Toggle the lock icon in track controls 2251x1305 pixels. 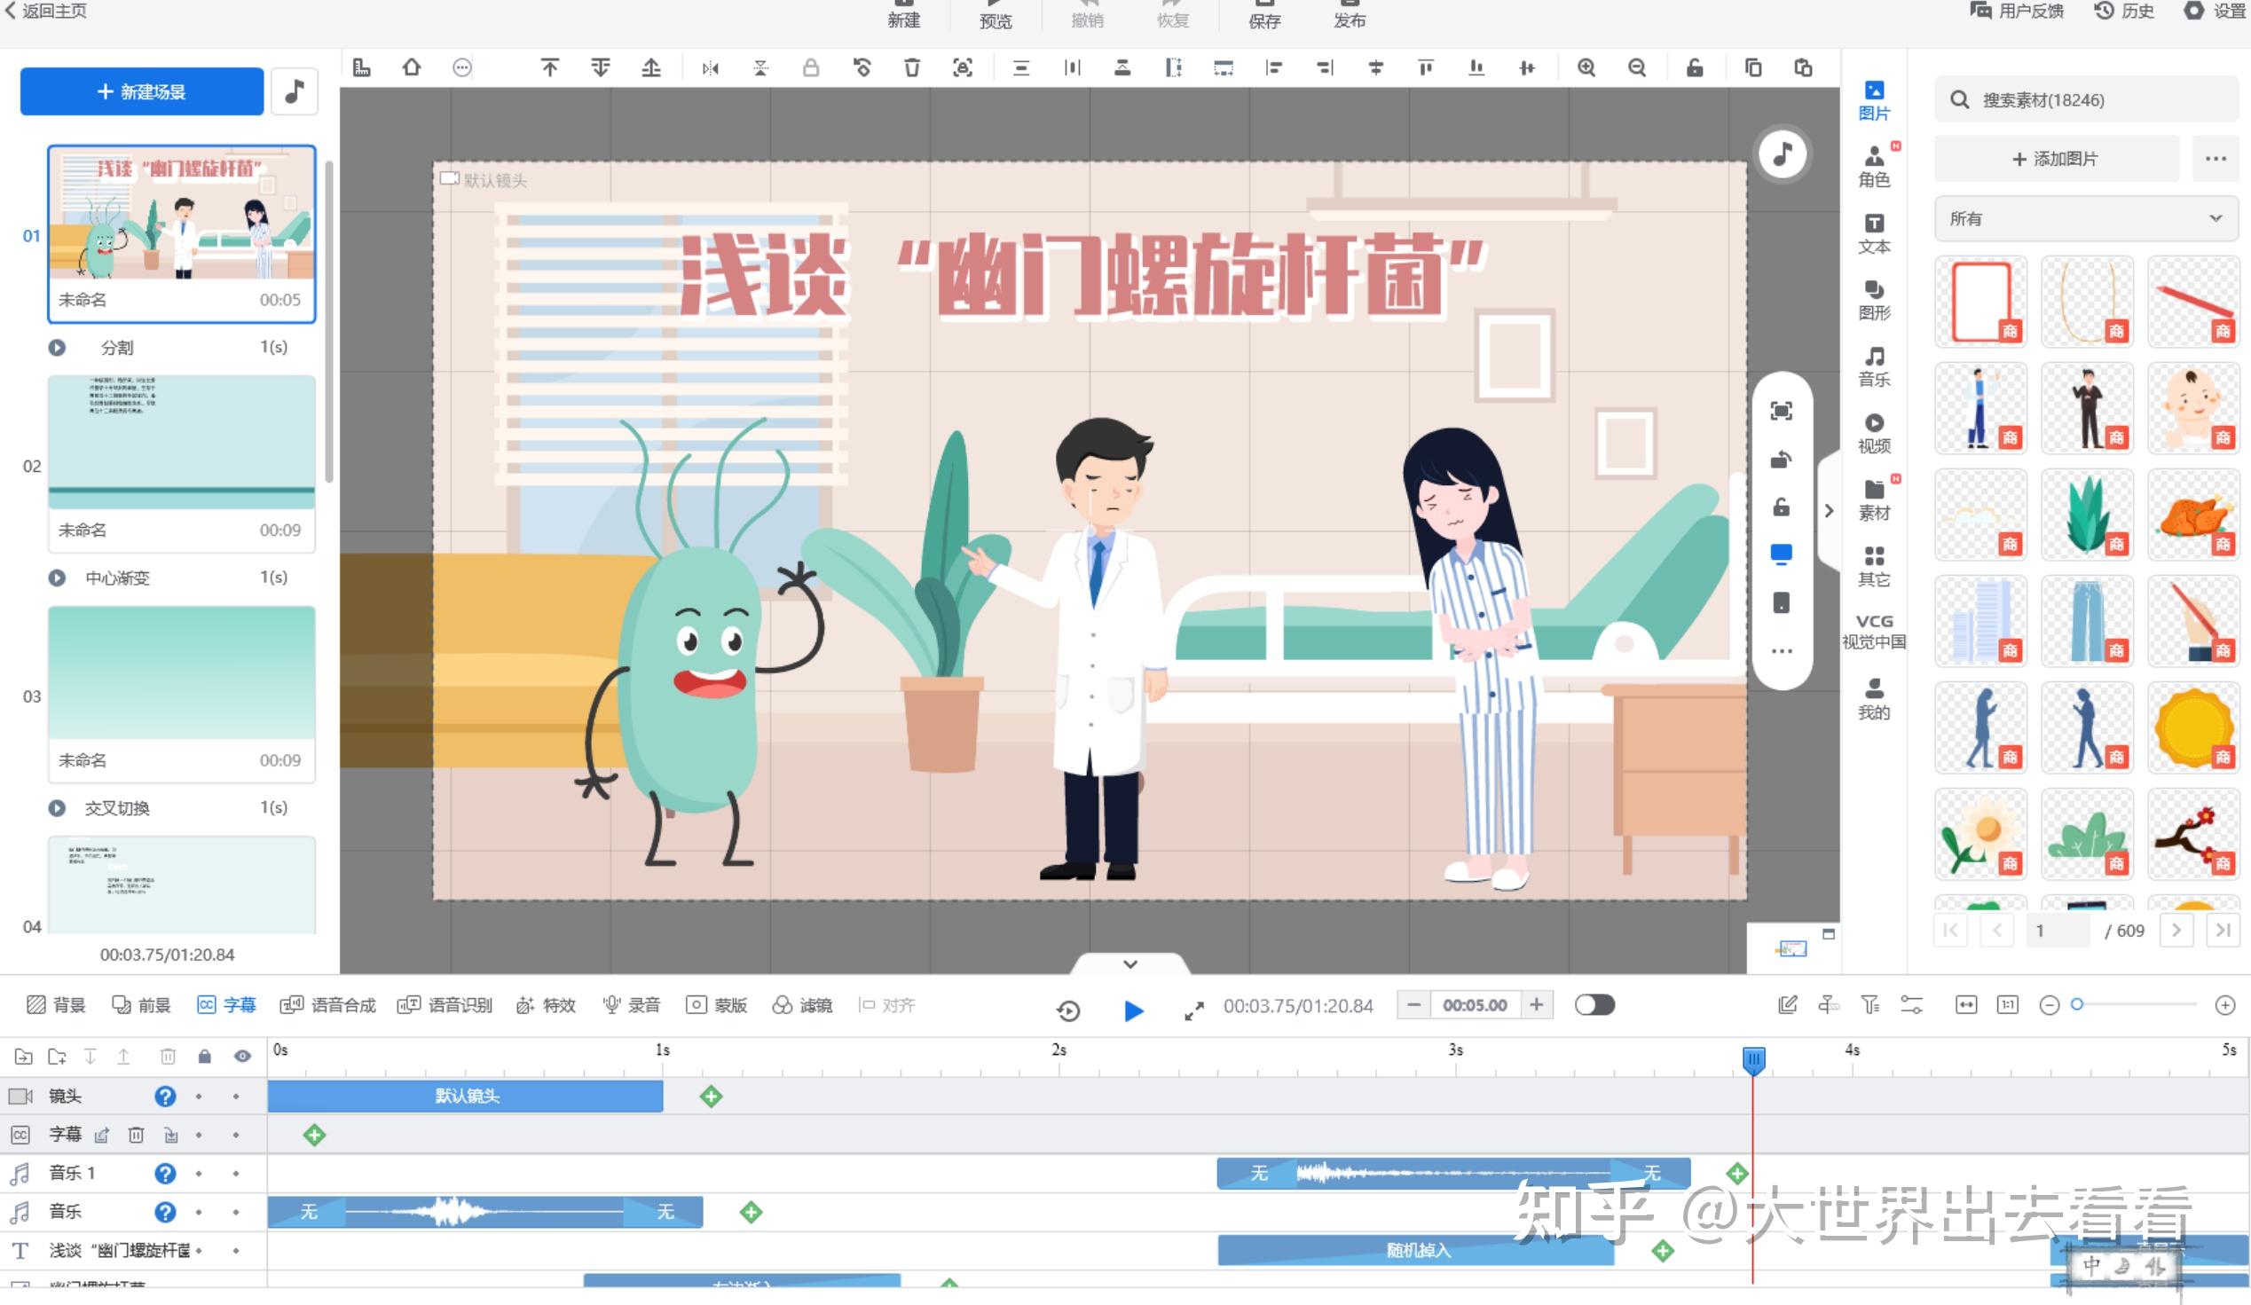coord(205,1056)
